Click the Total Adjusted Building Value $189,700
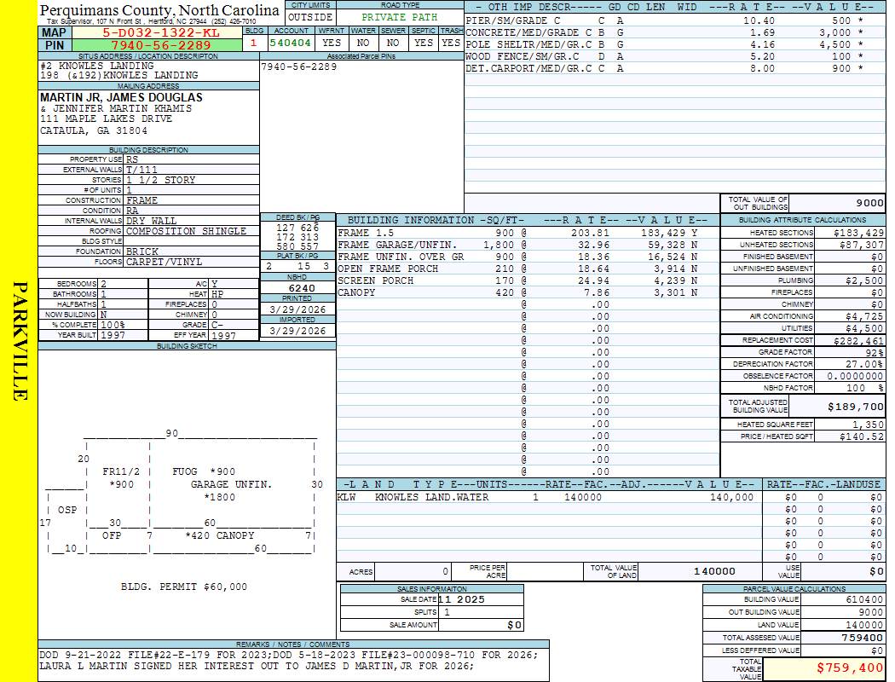This screenshot has height=682, width=895. tap(854, 407)
